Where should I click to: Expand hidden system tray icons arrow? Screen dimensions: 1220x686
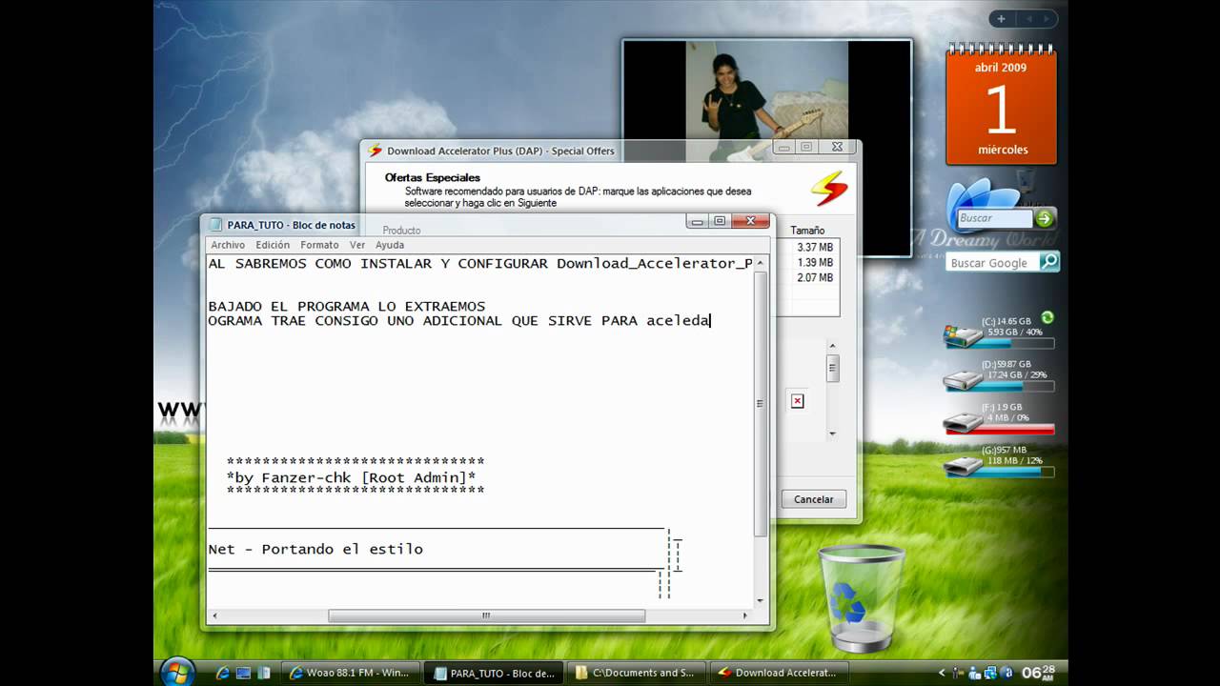(x=943, y=674)
